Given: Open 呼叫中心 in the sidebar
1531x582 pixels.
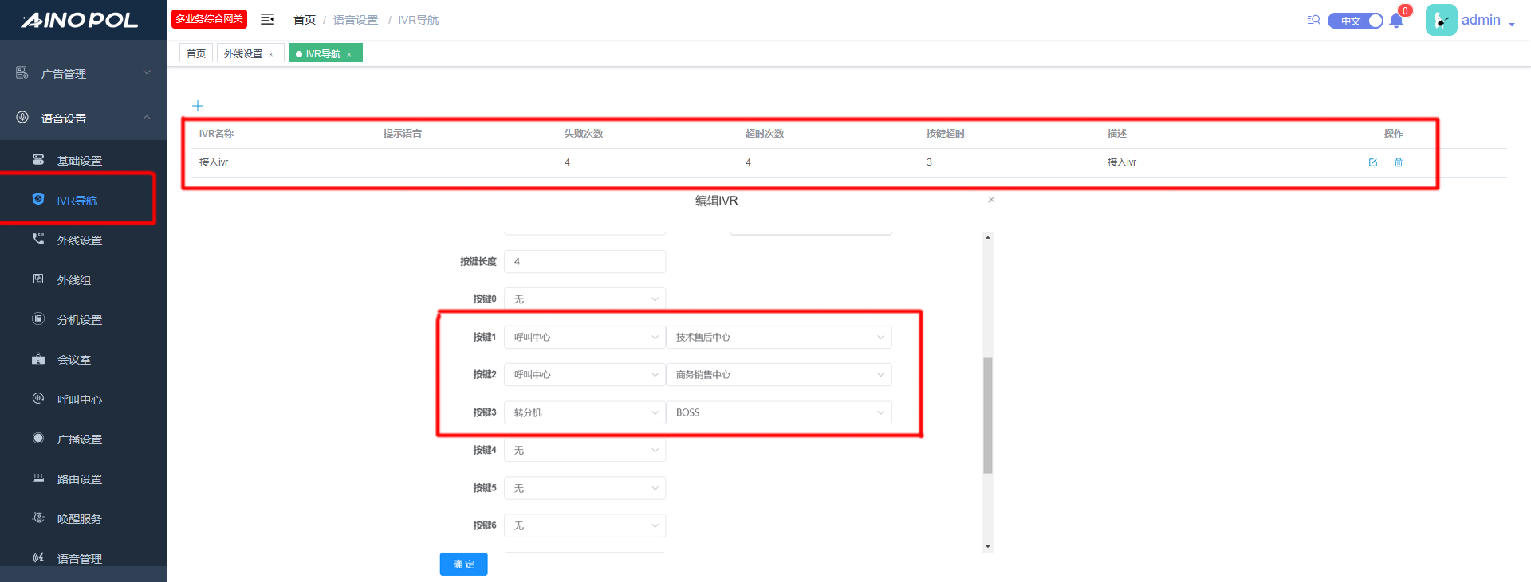Looking at the screenshot, I should (x=80, y=400).
